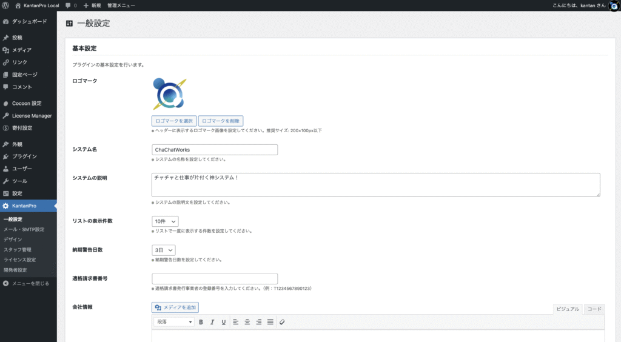The image size is (621, 342).
Task: Open 開発者設定 submenu item
Action: click(x=15, y=270)
